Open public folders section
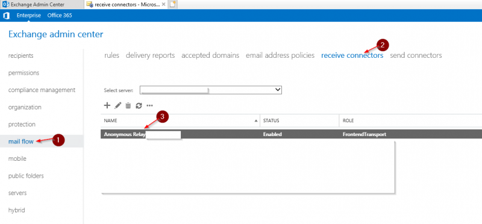 coord(26,176)
